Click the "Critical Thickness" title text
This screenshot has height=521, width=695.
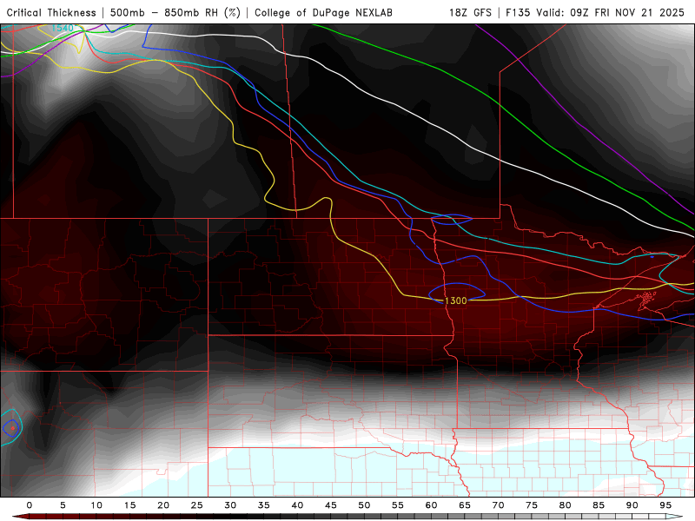pos(51,12)
